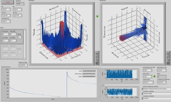171x102 pixels.
Task: Focus petal Value field showing 1
Action: tap(20, 37)
